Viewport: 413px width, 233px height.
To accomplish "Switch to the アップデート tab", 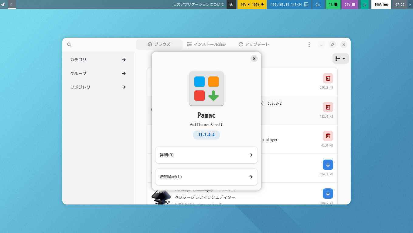I will point(254,44).
